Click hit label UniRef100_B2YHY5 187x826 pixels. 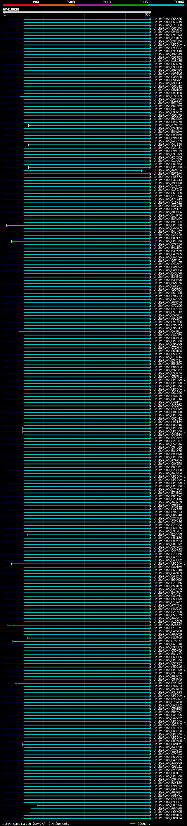point(168,534)
